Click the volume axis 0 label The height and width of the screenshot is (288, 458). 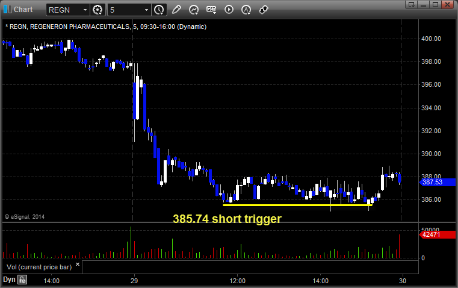point(423,258)
